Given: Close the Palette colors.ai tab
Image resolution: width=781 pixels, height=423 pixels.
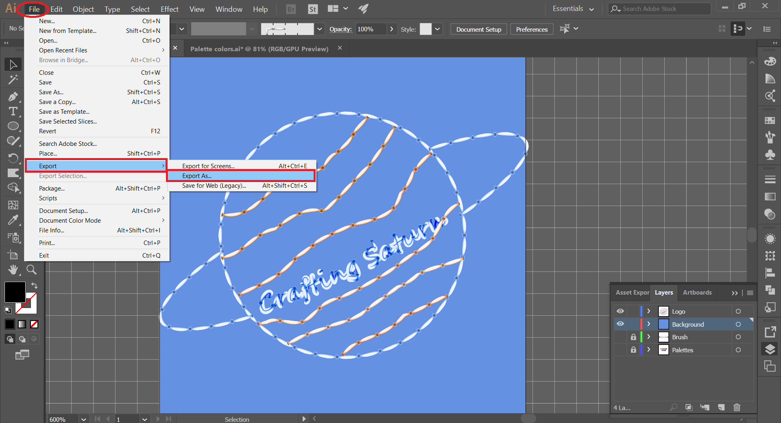Looking at the screenshot, I should tap(340, 48).
